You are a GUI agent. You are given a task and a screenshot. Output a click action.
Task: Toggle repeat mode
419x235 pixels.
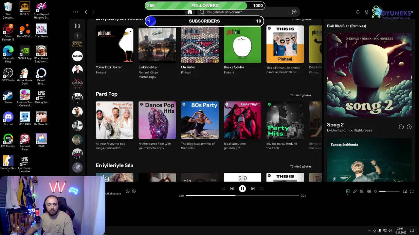pyautogui.click(x=262, y=189)
